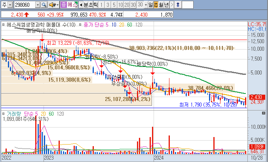268x162 pixels.
Task: Choose interval button 5
Action: [114, 5]
